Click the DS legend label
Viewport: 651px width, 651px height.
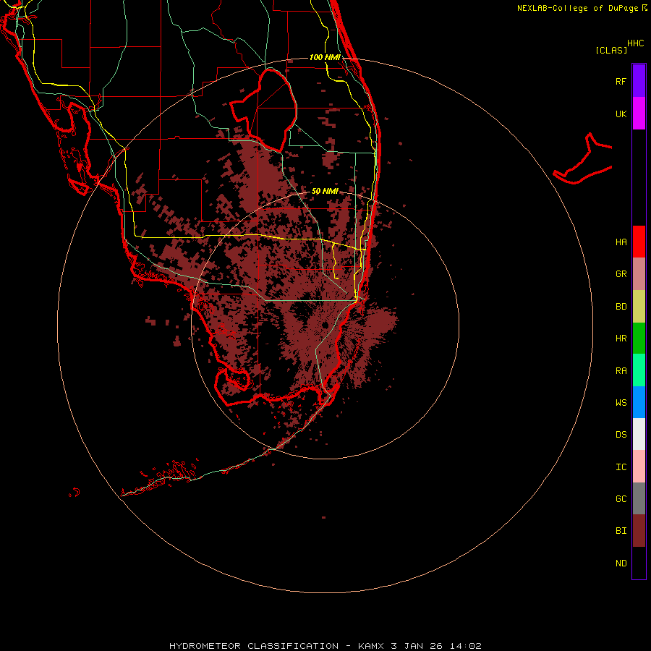click(621, 434)
